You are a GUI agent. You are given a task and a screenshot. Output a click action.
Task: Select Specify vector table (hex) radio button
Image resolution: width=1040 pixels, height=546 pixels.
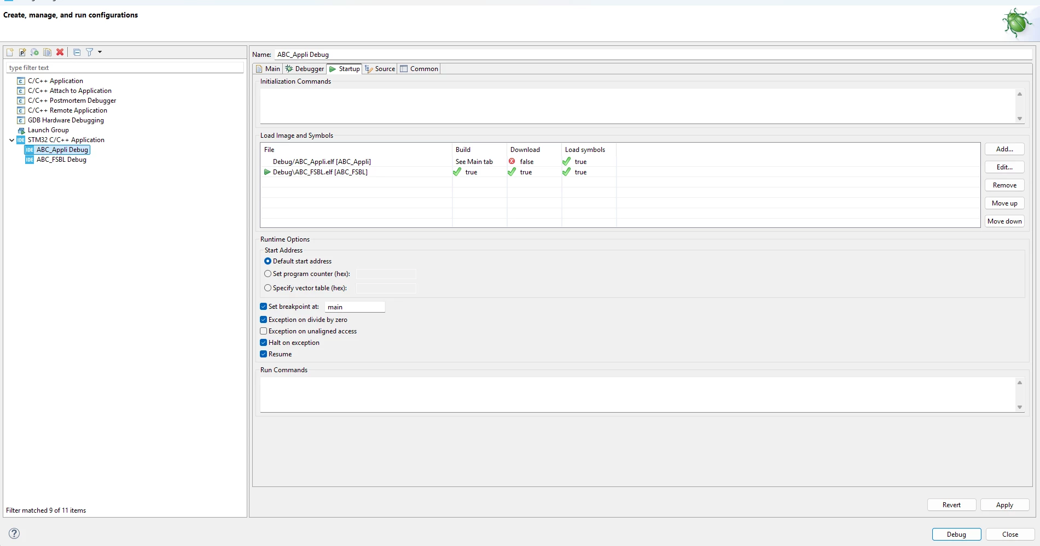pyautogui.click(x=268, y=288)
